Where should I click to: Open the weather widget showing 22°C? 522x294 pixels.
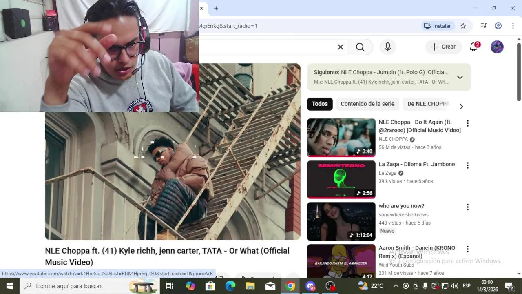(371, 286)
